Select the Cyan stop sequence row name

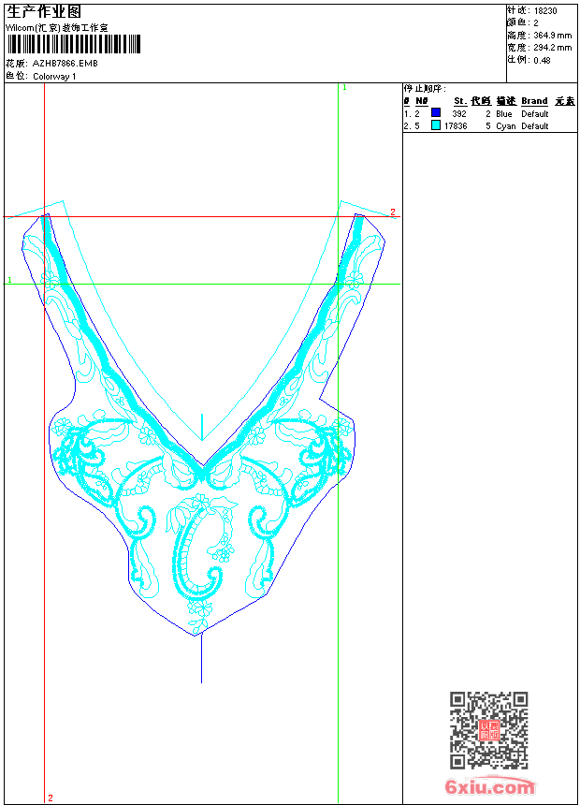click(x=505, y=125)
